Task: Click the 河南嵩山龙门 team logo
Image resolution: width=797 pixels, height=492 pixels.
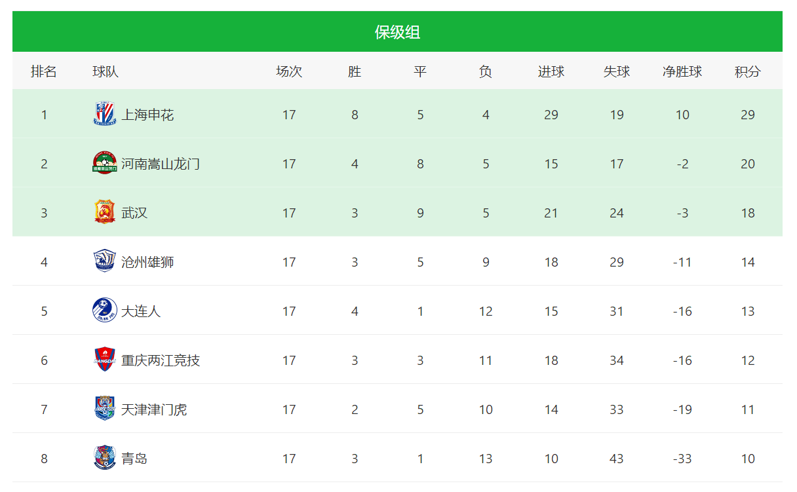Action: click(104, 164)
